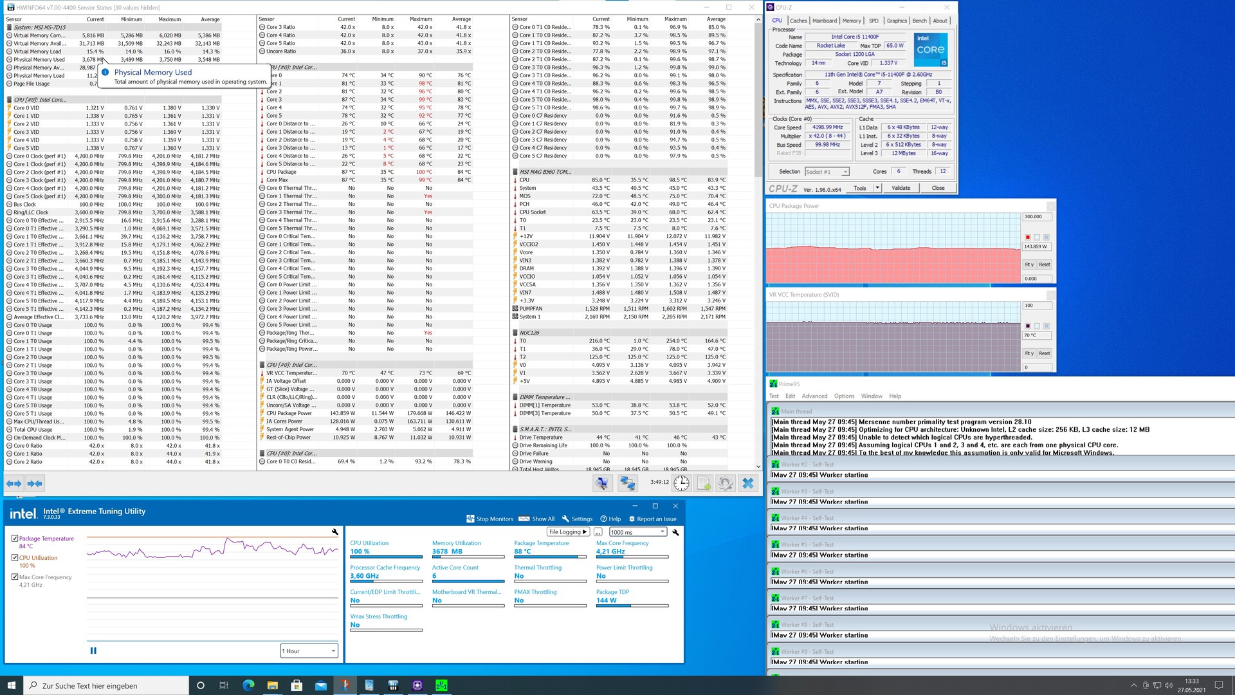Switch to the Memory tab in CPU-Z
The height and width of the screenshot is (695, 1235).
coord(851,21)
